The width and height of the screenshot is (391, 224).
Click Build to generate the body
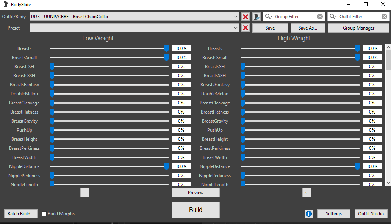point(195,210)
